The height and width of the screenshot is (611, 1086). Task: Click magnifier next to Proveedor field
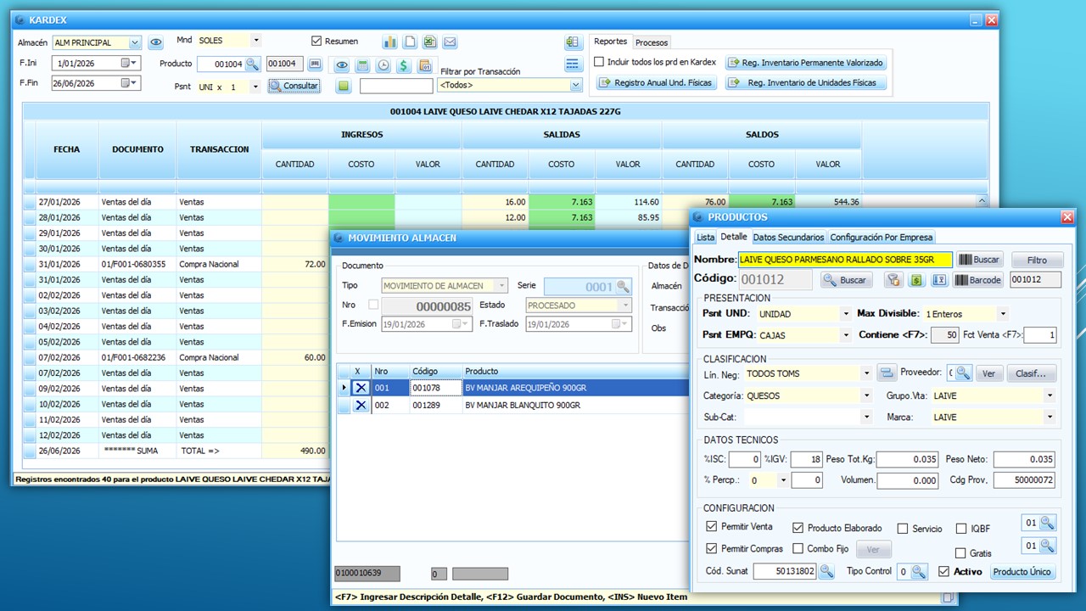click(x=963, y=373)
